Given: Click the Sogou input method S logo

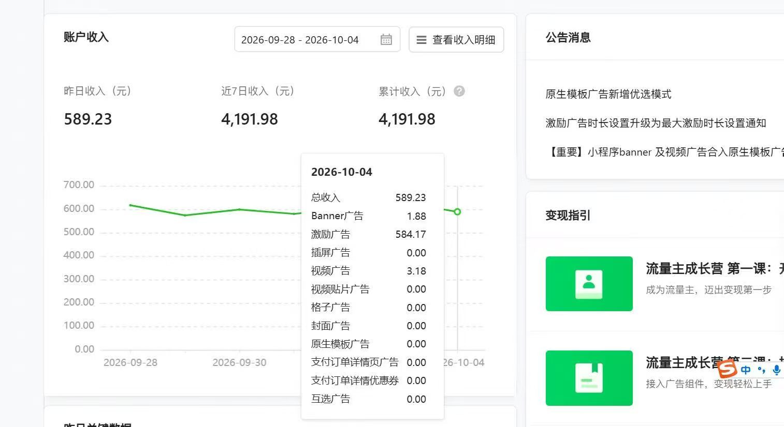Looking at the screenshot, I should pos(728,369).
